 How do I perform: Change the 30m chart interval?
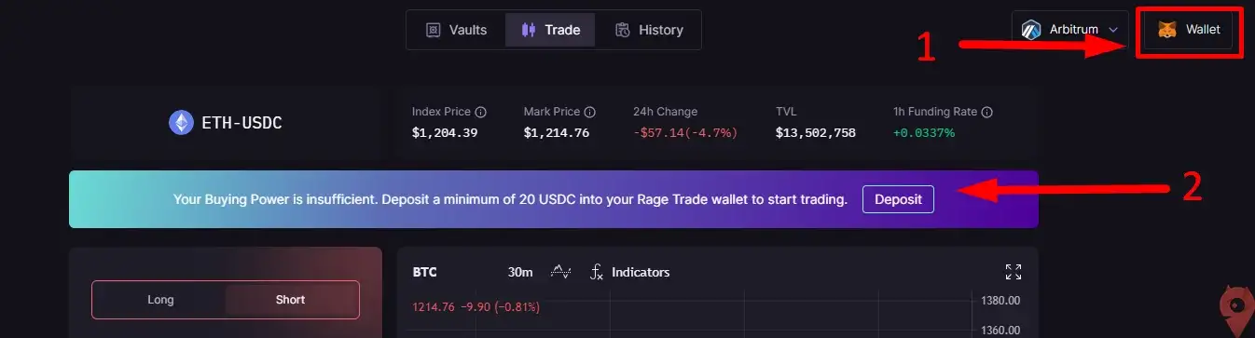520,272
